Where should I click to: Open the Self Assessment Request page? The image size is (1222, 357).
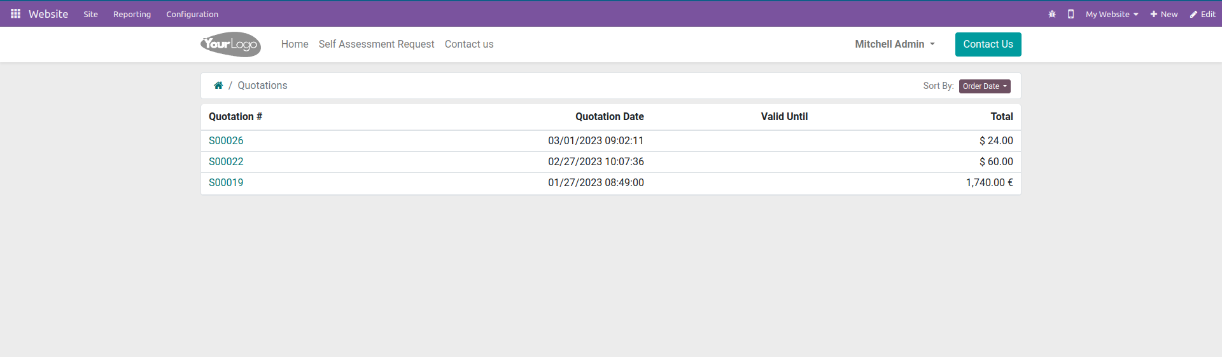(x=376, y=44)
